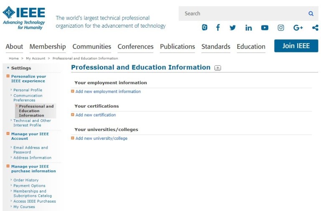Open the YouTube social icon
The height and width of the screenshot is (211, 321).
[x=265, y=28]
